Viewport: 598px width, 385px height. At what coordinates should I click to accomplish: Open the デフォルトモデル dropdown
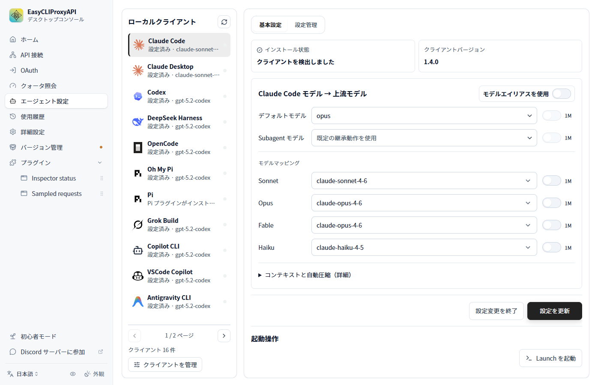click(424, 115)
